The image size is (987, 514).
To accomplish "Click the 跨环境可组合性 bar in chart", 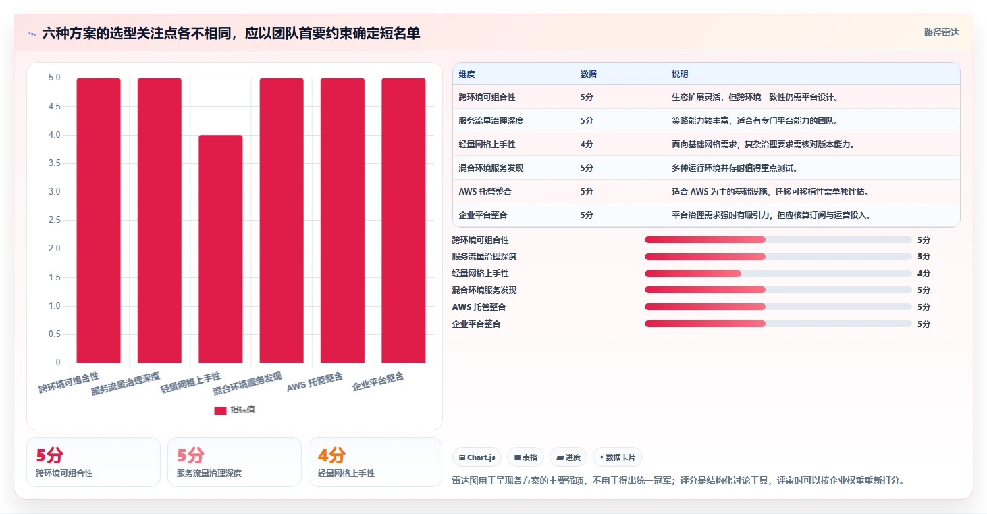I will (99, 220).
